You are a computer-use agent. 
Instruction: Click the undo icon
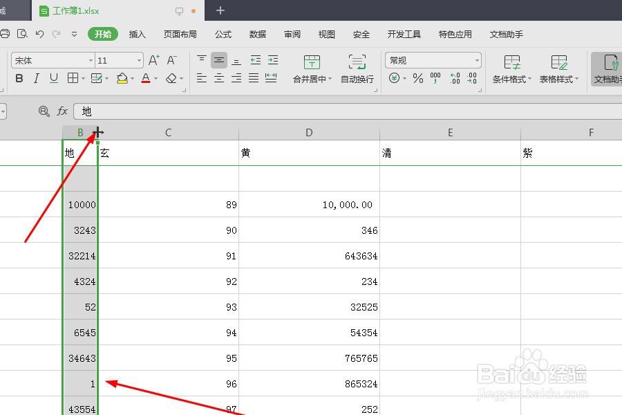39,34
